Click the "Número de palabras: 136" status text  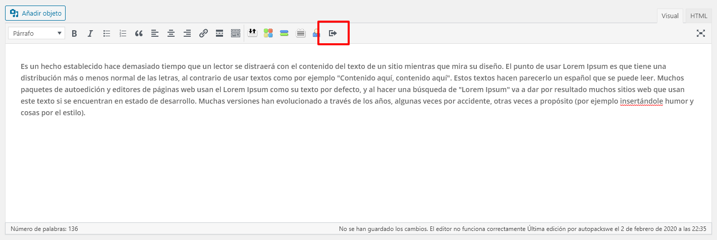pos(44,229)
